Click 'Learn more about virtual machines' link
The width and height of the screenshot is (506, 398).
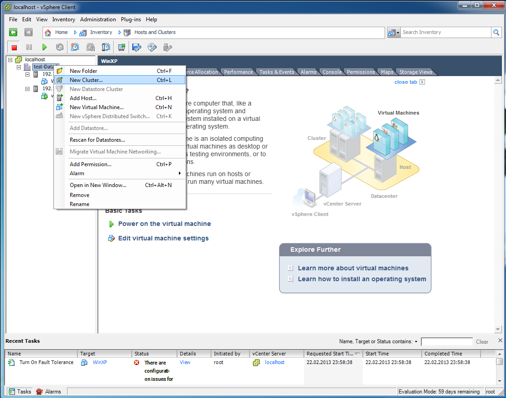353,268
